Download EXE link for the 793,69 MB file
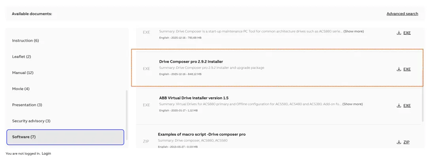Image resolution: width=427 pixels, height=161 pixels. pyautogui.click(x=407, y=33)
